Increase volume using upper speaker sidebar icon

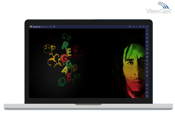[x=147, y=34]
